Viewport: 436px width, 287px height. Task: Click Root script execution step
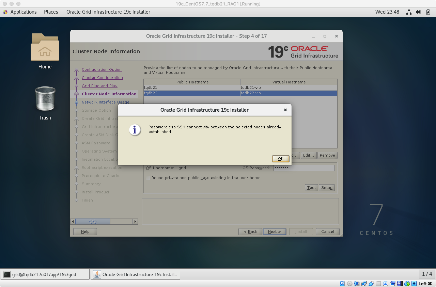pyautogui.click(x=102, y=168)
